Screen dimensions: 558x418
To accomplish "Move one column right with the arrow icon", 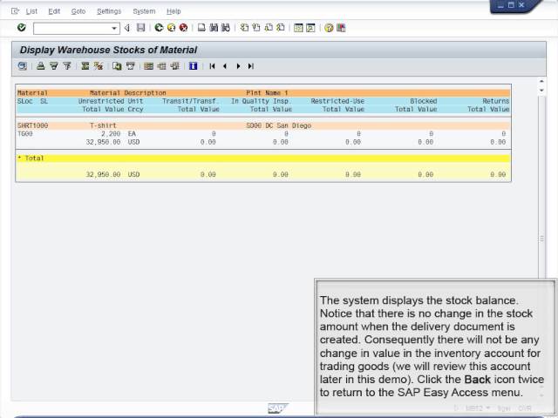I will pos(238,66).
